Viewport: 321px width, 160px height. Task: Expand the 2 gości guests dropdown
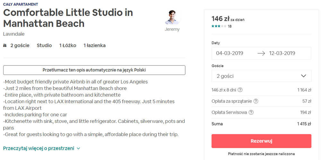pyautogui.click(x=261, y=76)
